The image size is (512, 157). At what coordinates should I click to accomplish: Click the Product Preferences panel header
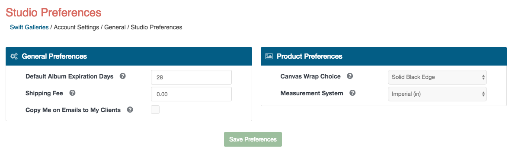point(384,57)
